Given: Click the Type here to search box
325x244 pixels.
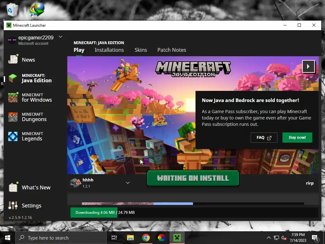Looking at the screenshot, I should pyautogui.click(x=61, y=238).
